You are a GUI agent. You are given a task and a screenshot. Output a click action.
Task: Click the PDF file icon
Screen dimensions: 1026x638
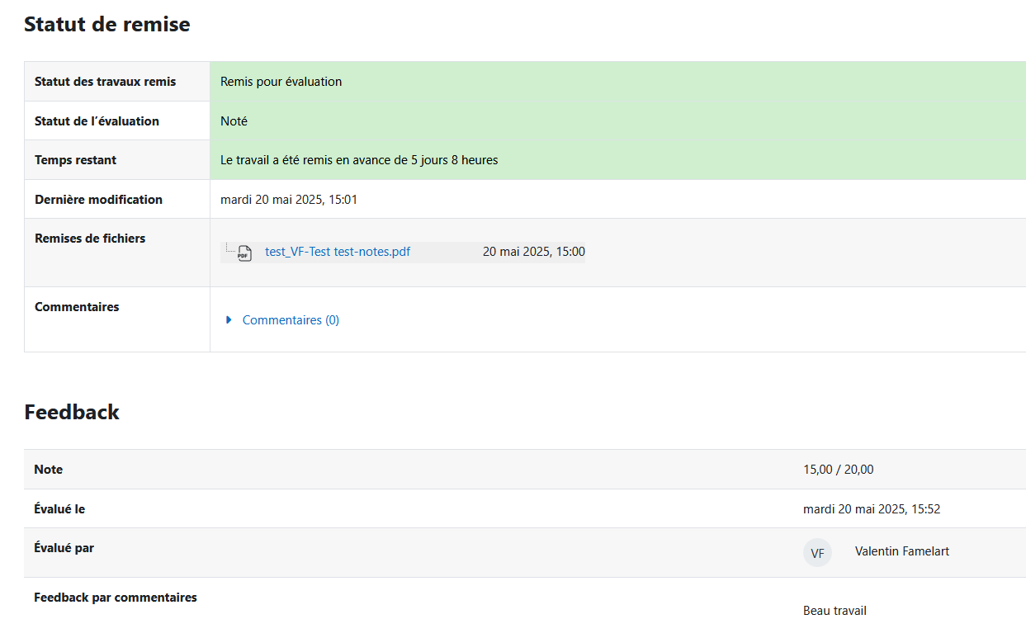(243, 253)
